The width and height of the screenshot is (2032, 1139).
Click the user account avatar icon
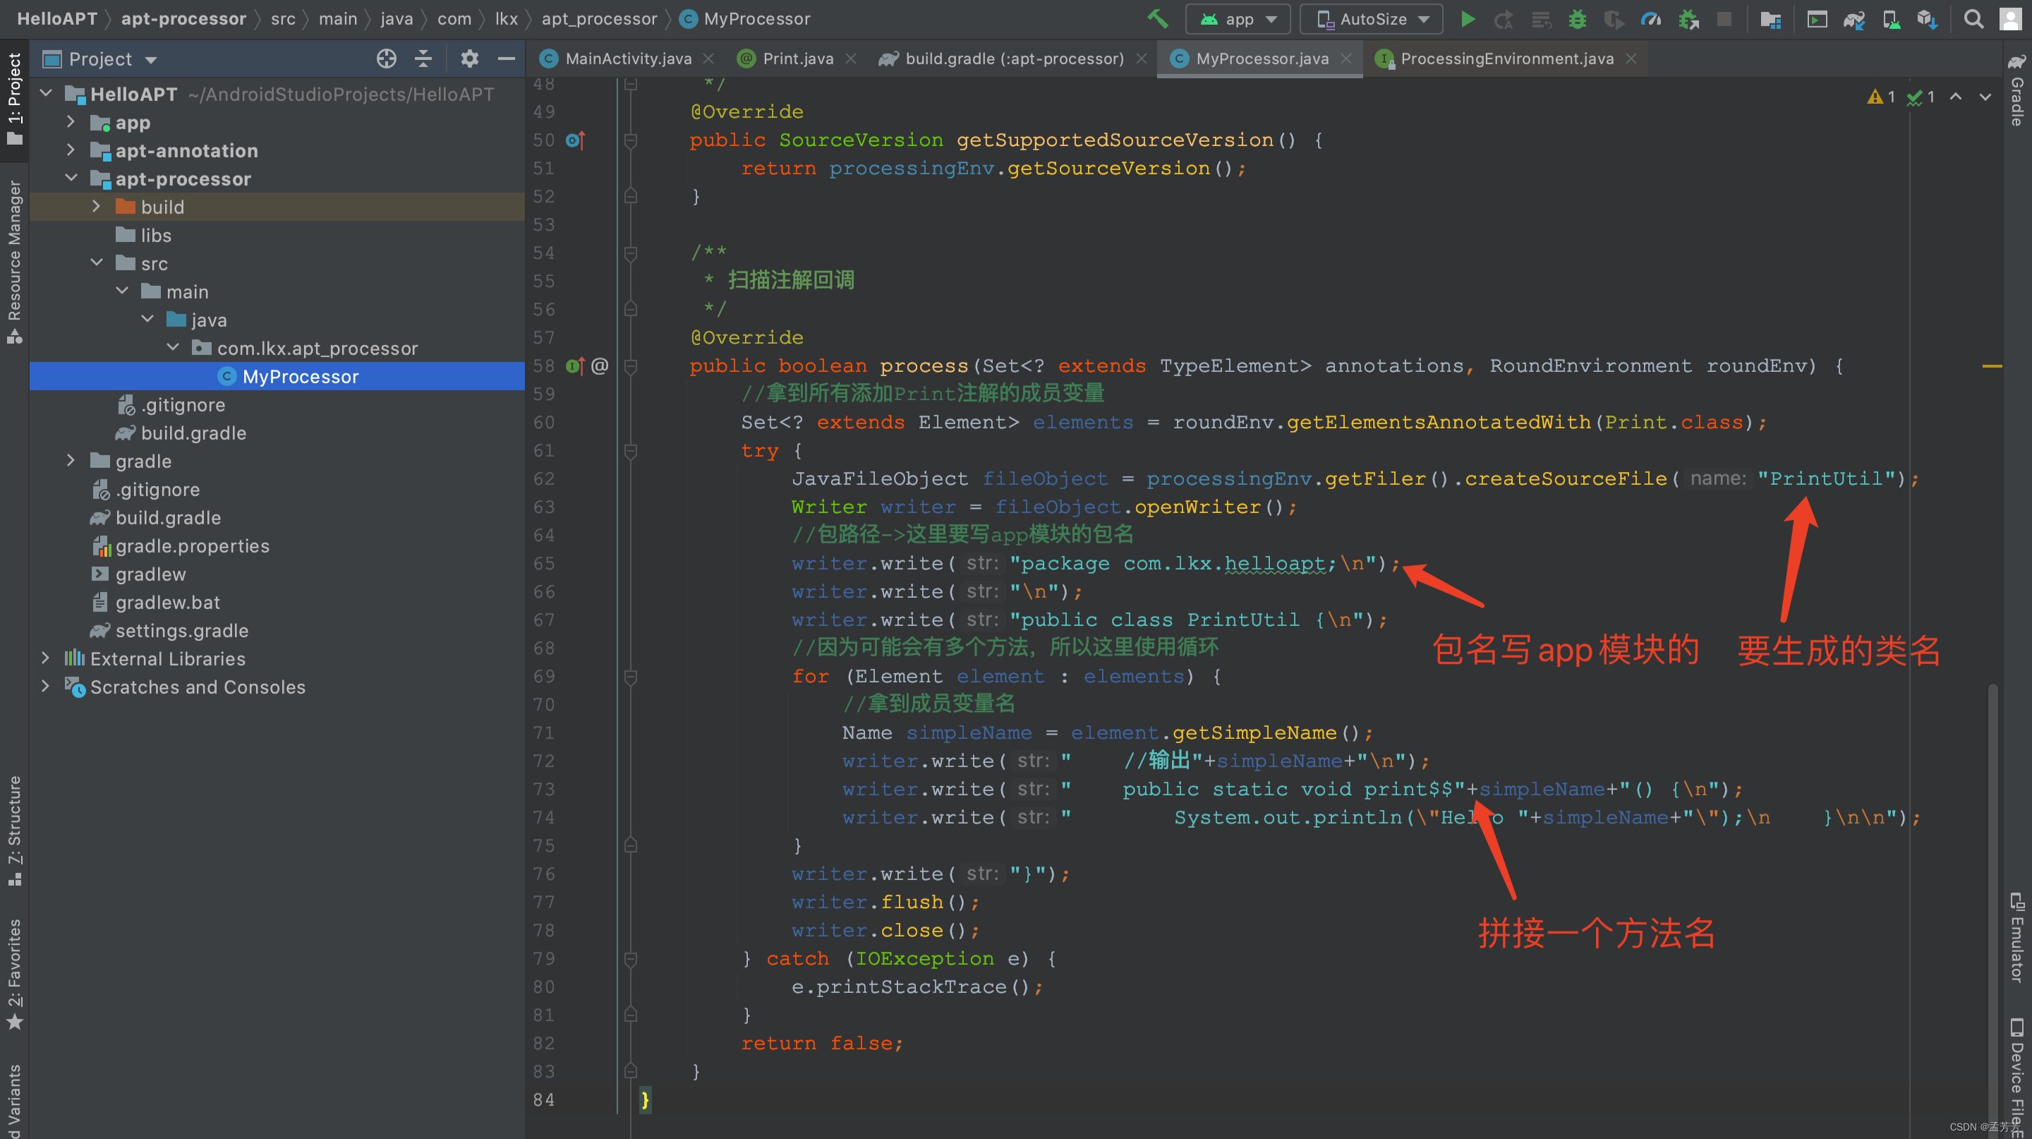click(x=2010, y=19)
